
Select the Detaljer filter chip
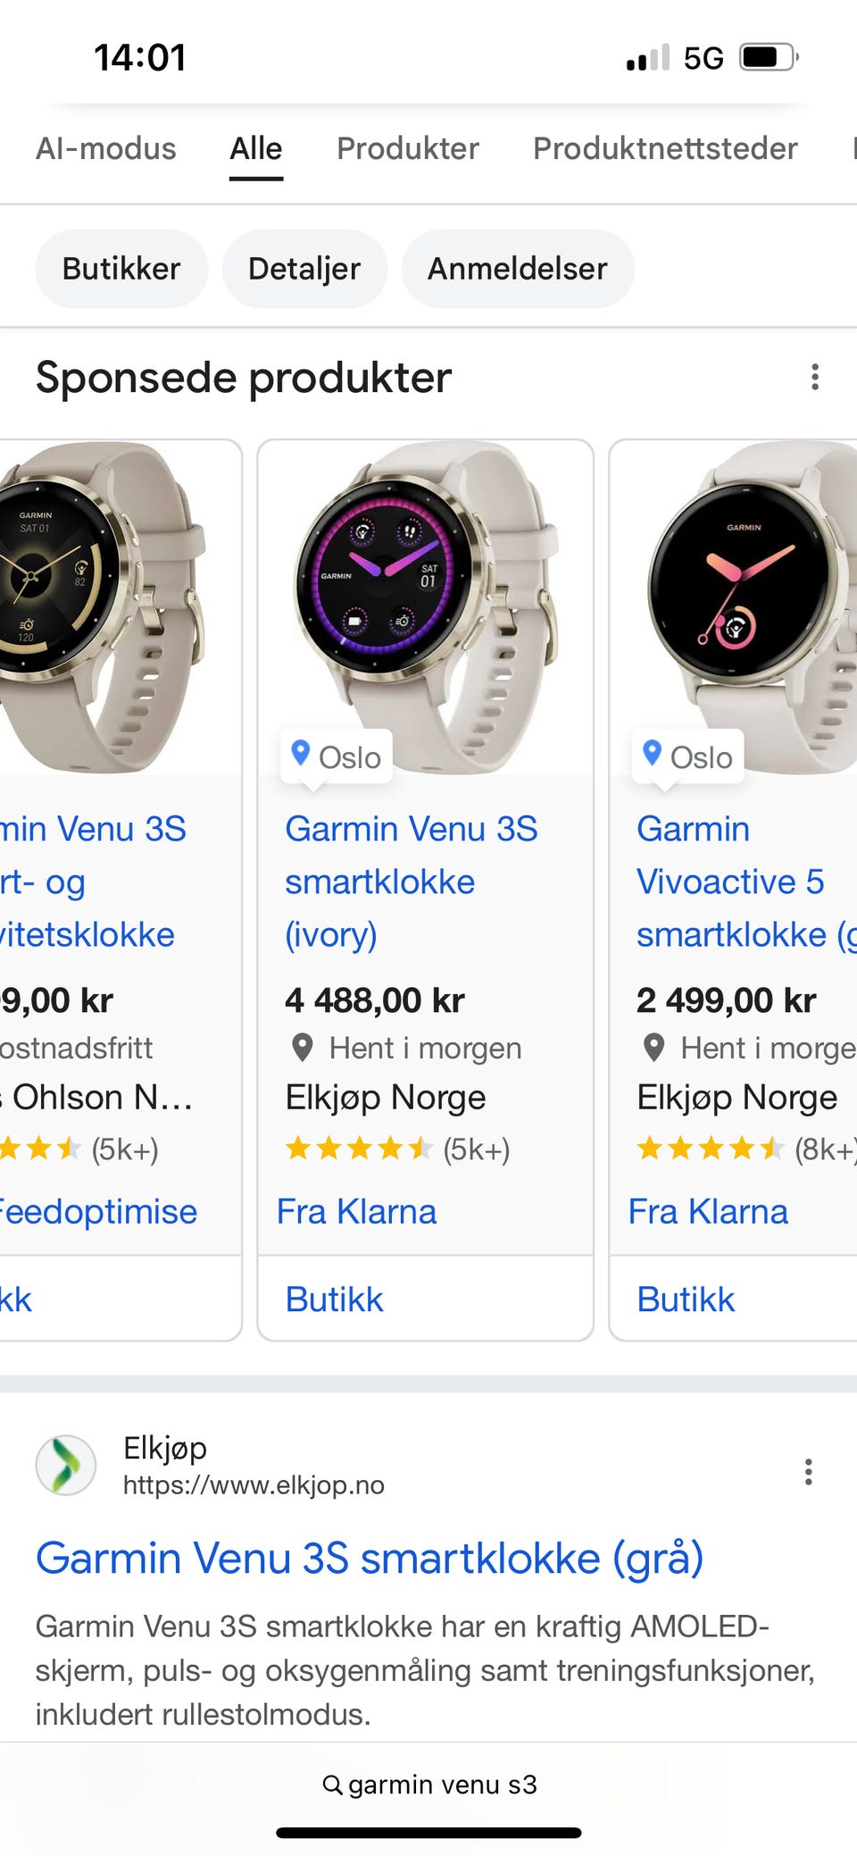click(304, 269)
